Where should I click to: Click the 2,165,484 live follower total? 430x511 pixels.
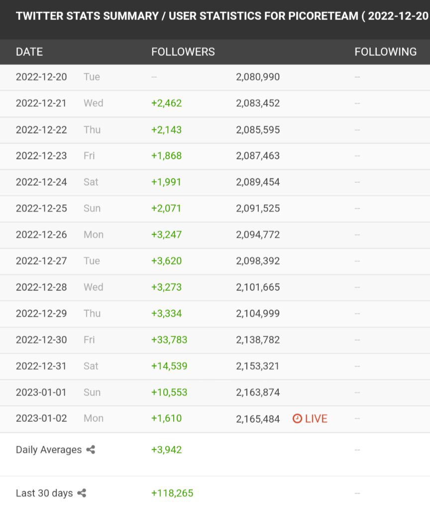click(x=258, y=419)
